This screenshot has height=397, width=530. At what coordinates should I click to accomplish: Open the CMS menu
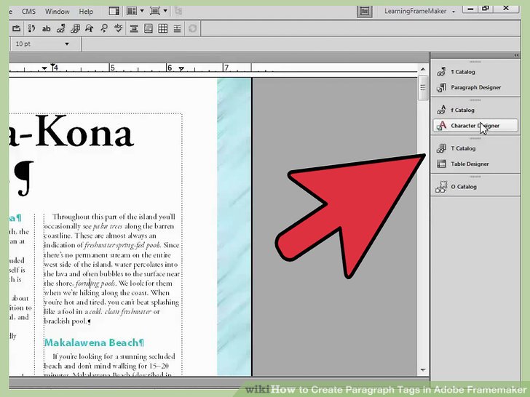(x=28, y=12)
